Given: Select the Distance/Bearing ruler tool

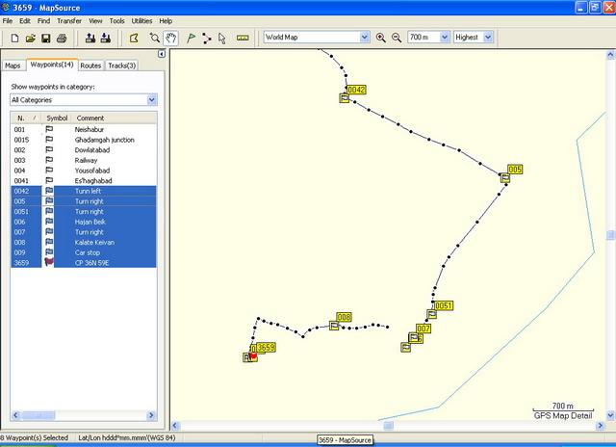Looking at the screenshot, I should [243, 39].
